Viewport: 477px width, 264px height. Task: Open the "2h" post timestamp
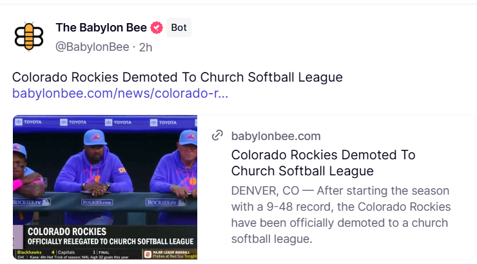(146, 47)
